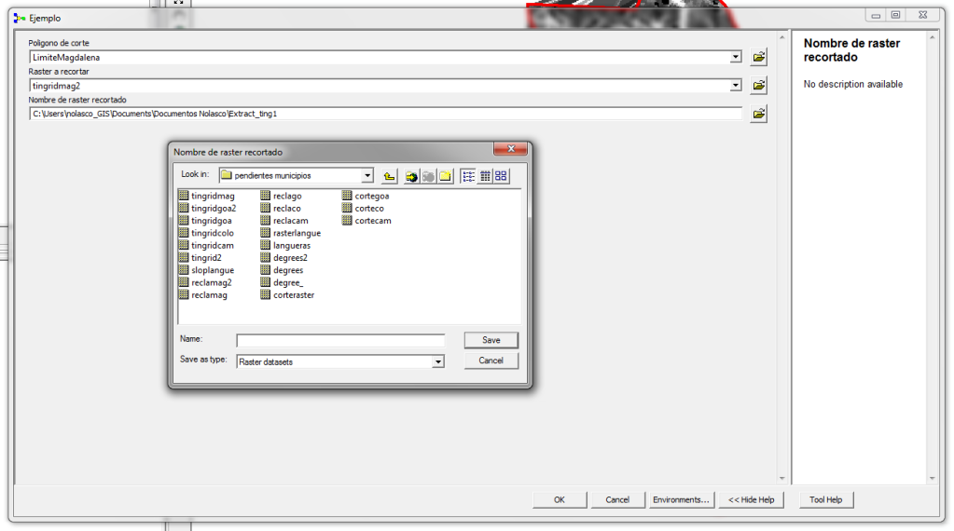Select rasterlangue raster dataset
The image size is (954, 531).
(x=291, y=233)
